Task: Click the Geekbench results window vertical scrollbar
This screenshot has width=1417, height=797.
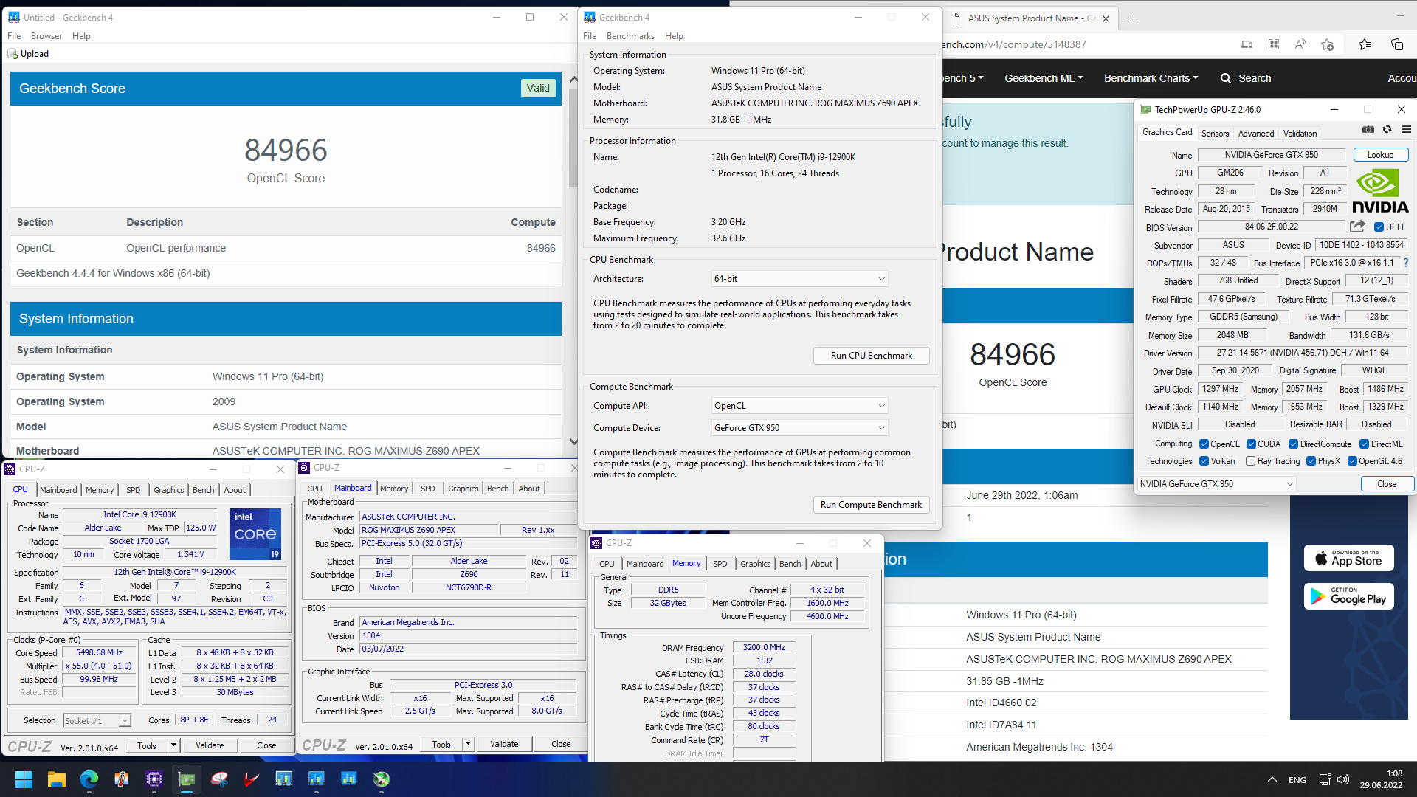Action: coord(573,137)
